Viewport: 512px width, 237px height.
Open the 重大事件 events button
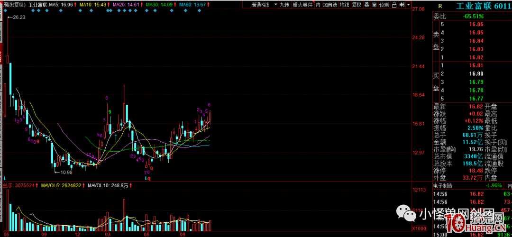(x=302, y=5)
